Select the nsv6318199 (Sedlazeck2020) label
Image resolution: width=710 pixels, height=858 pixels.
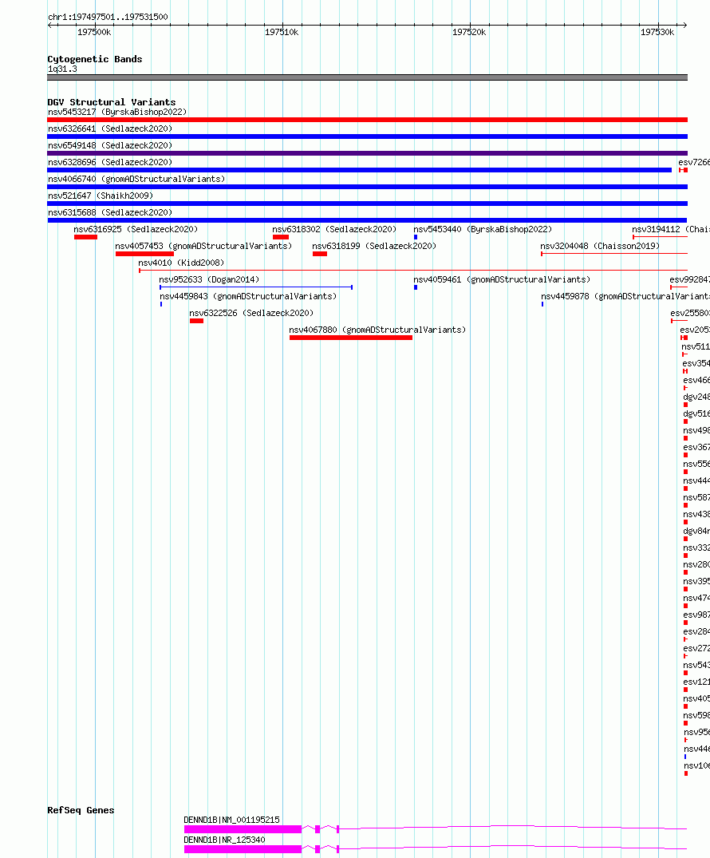(x=374, y=247)
